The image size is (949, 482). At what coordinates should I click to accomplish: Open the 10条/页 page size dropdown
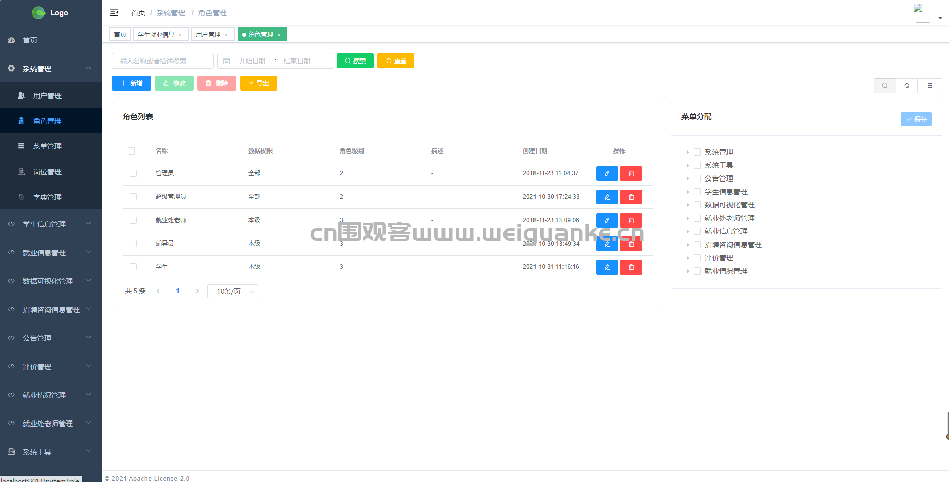[233, 291]
